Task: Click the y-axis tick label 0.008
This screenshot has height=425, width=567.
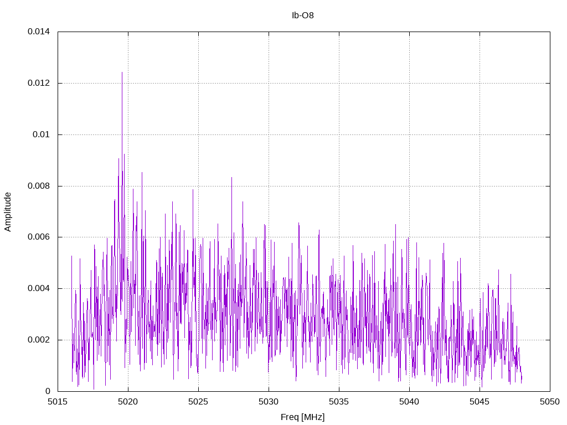Action: click(39, 186)
